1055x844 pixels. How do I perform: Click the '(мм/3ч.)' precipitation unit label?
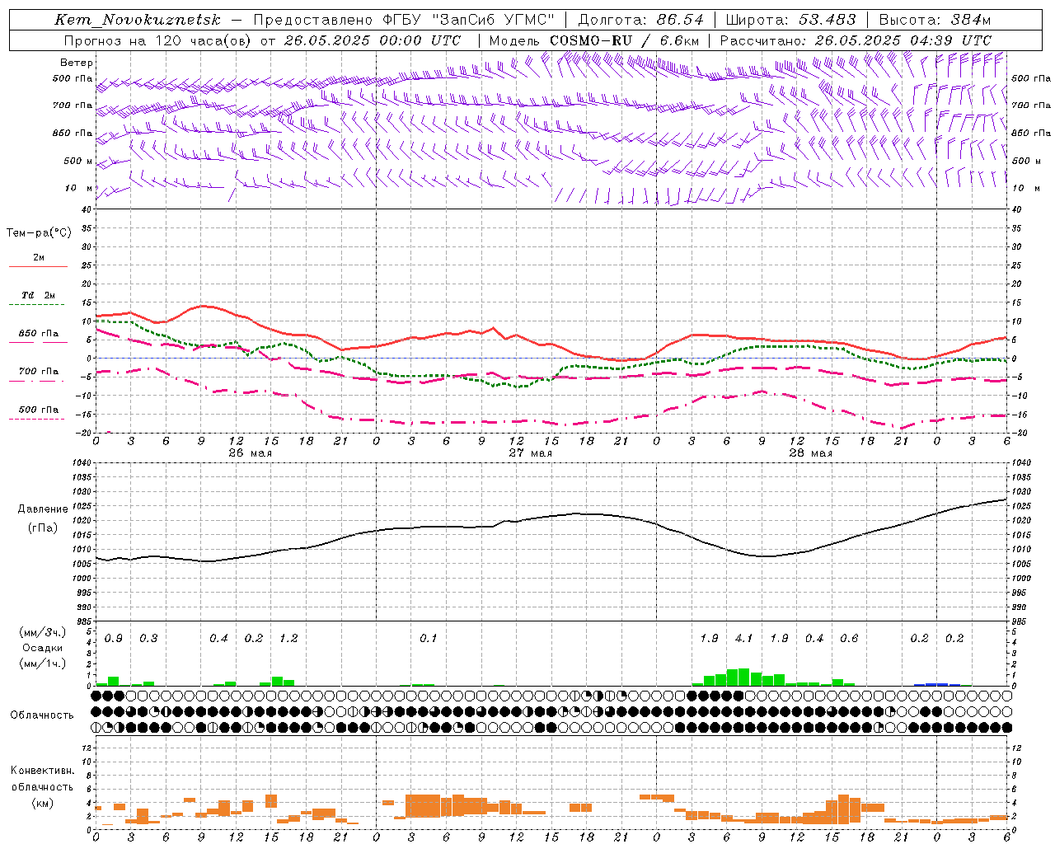tap(43, 633)
